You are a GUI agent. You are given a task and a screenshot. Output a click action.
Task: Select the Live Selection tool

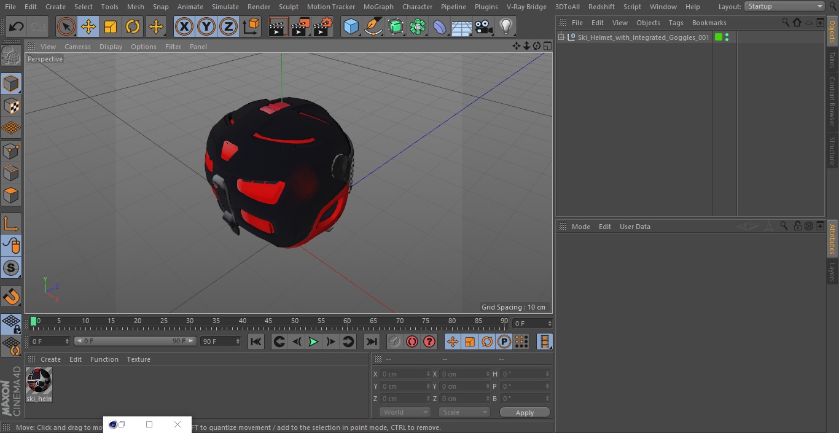[x=66, y=27]
